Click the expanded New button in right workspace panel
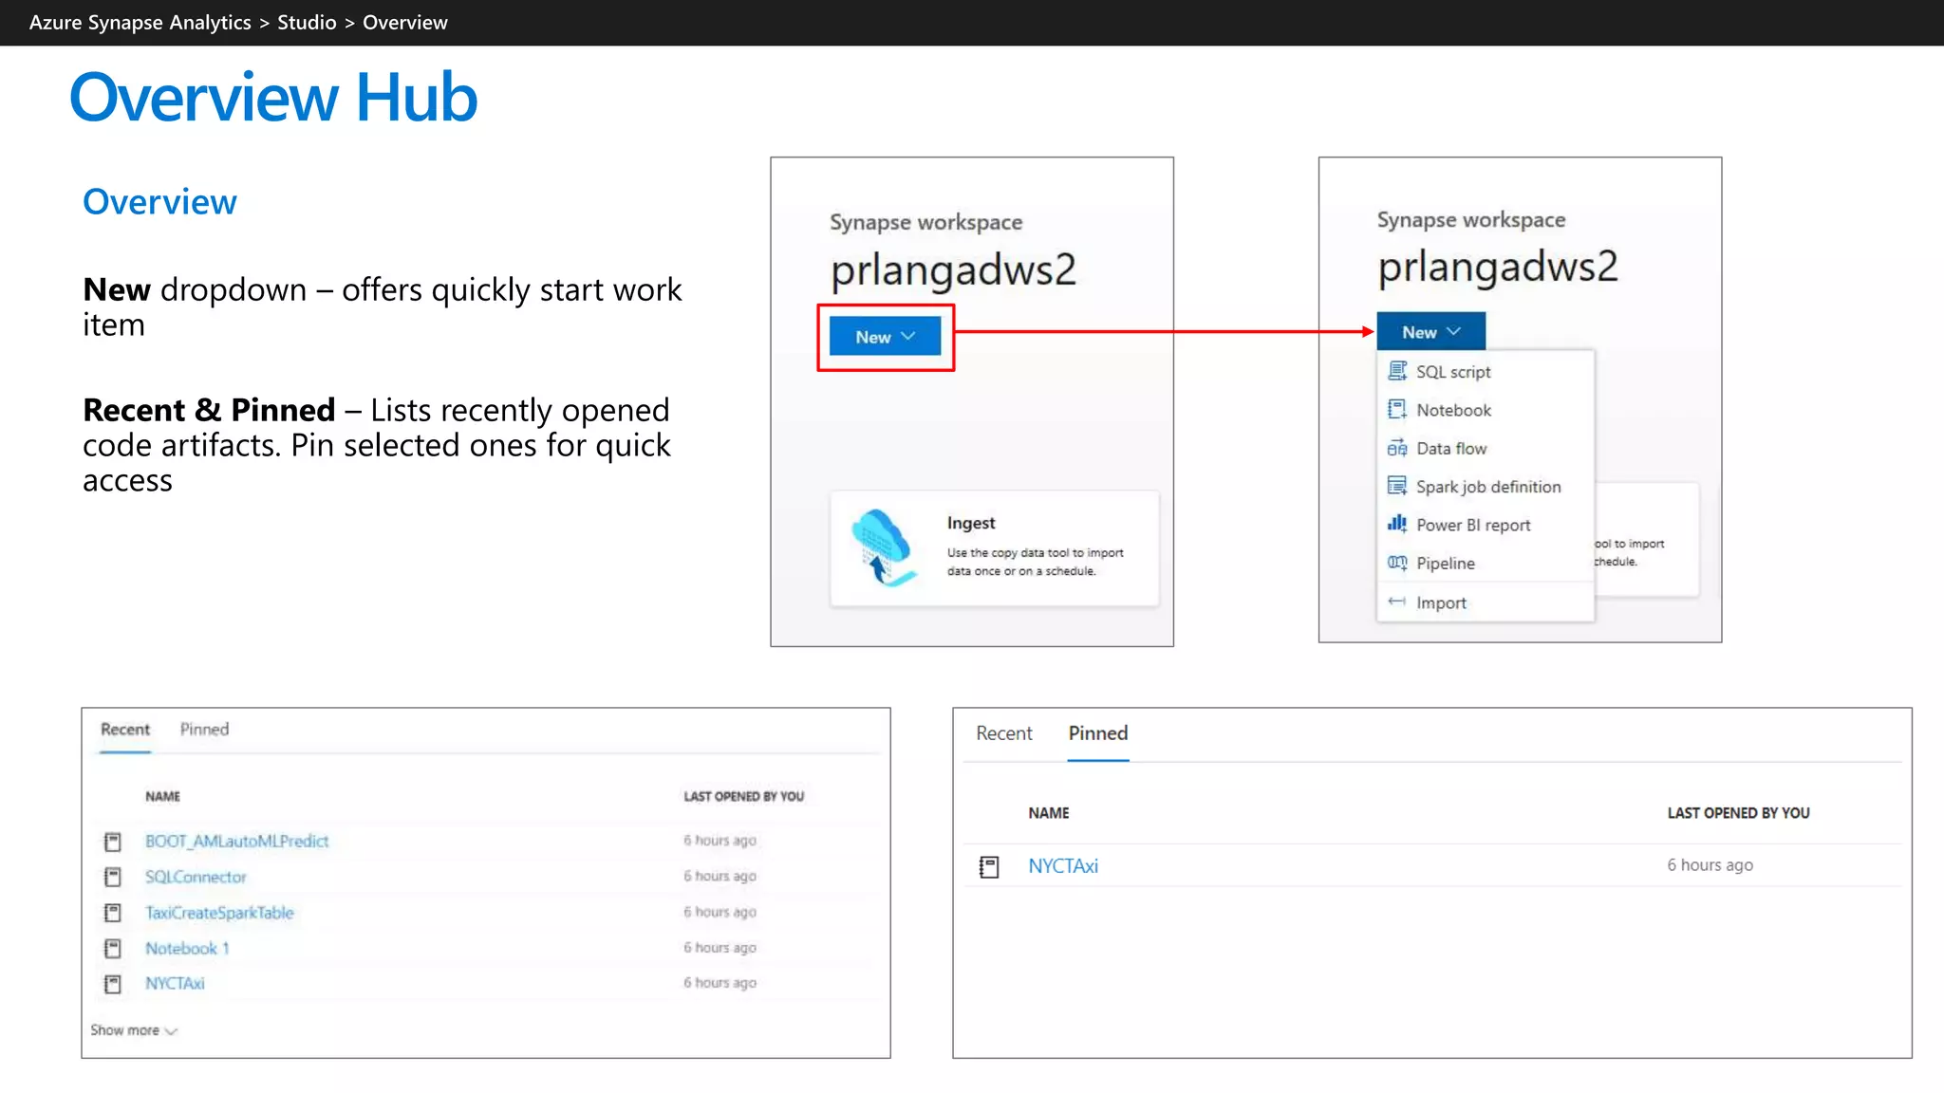 [x=1430, y=332]
